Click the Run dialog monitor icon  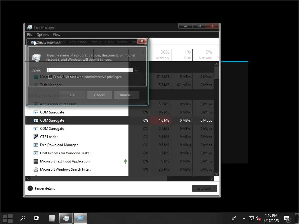(x=36, y=57)
